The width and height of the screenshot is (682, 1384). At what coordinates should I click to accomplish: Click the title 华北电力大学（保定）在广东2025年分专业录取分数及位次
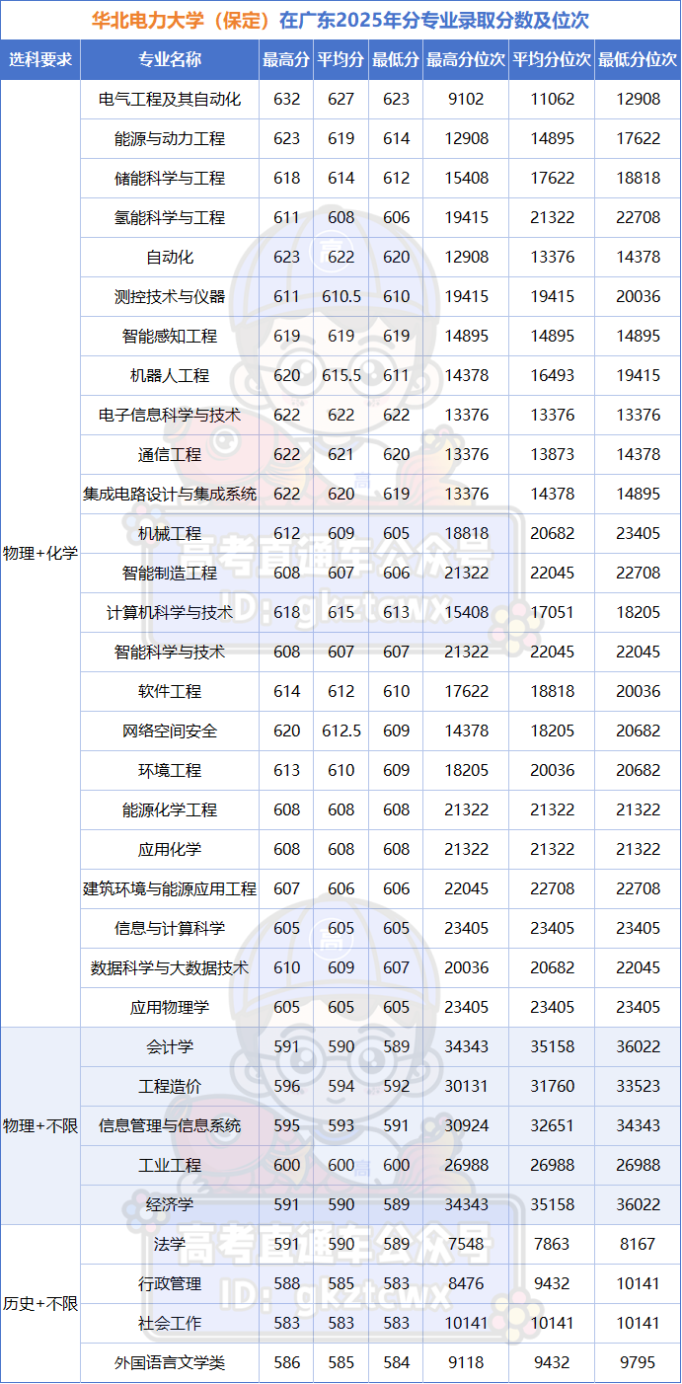tap(341, 20)
